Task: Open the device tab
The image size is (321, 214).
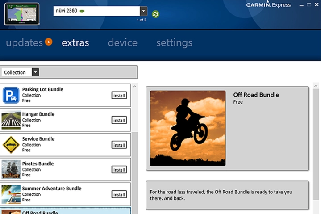Action: point(123,42)
